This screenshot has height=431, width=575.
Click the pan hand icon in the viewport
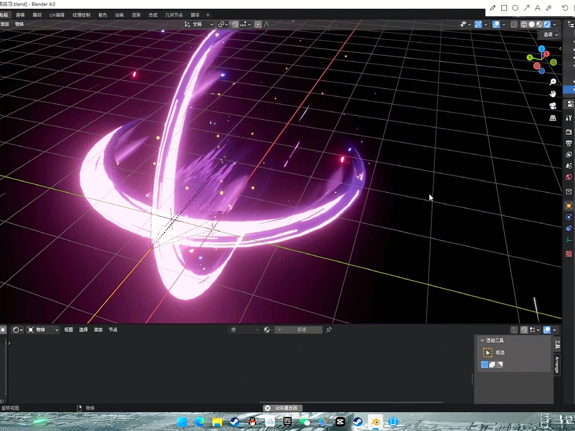(553, 94)
